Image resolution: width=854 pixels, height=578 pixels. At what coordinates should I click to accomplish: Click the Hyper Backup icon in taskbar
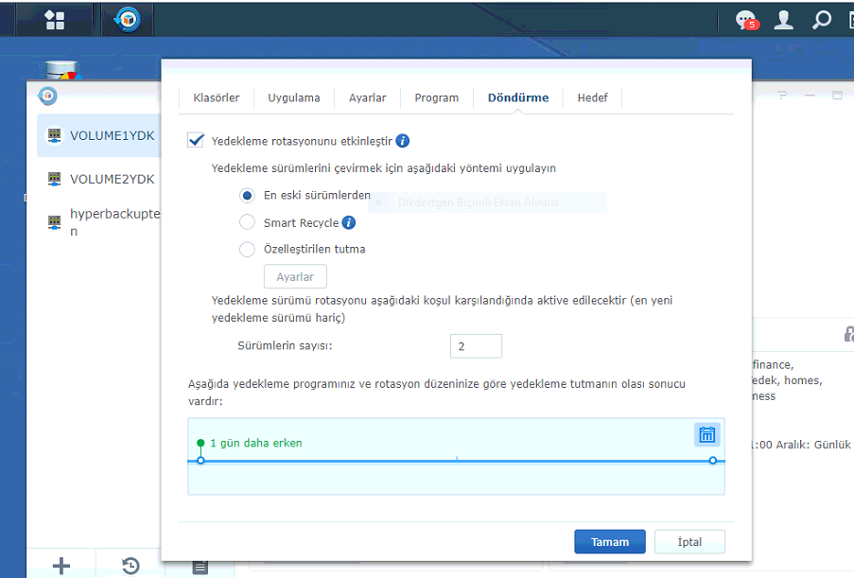coord(126,19)
